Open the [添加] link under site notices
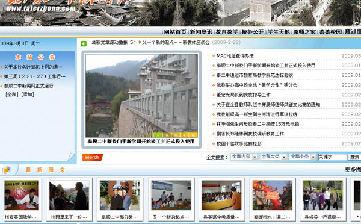 click(28, 95)
